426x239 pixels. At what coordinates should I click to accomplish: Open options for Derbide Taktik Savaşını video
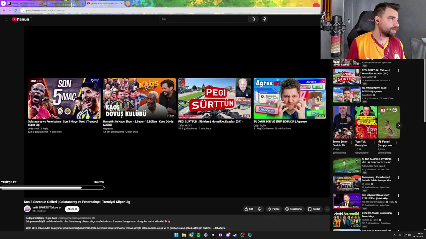(x=398, y=178)
